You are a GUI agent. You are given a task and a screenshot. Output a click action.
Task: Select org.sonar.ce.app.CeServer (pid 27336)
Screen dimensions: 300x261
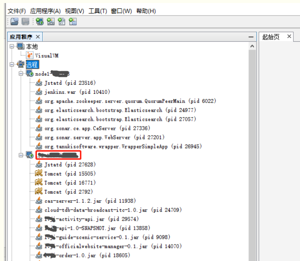point(97,129)
